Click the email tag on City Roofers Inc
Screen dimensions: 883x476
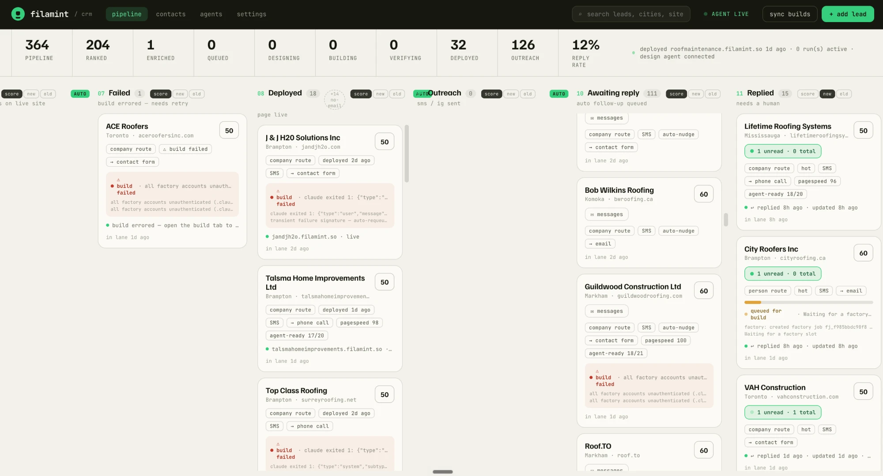tap(851, 291)
